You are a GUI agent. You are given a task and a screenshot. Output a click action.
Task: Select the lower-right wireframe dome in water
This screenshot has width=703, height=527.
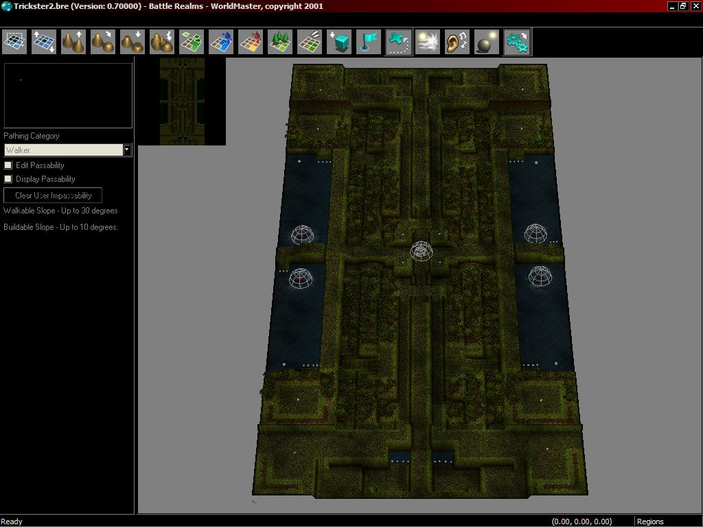(540, 276)
